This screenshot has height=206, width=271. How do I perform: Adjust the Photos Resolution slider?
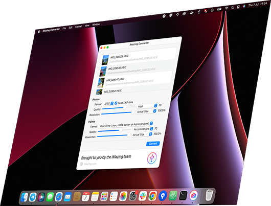pyautogui.click(x=118, y=112)
